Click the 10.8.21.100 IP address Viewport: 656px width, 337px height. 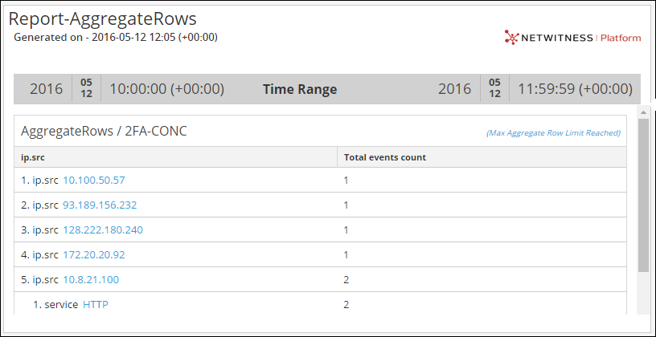click(x=91, y=280)
